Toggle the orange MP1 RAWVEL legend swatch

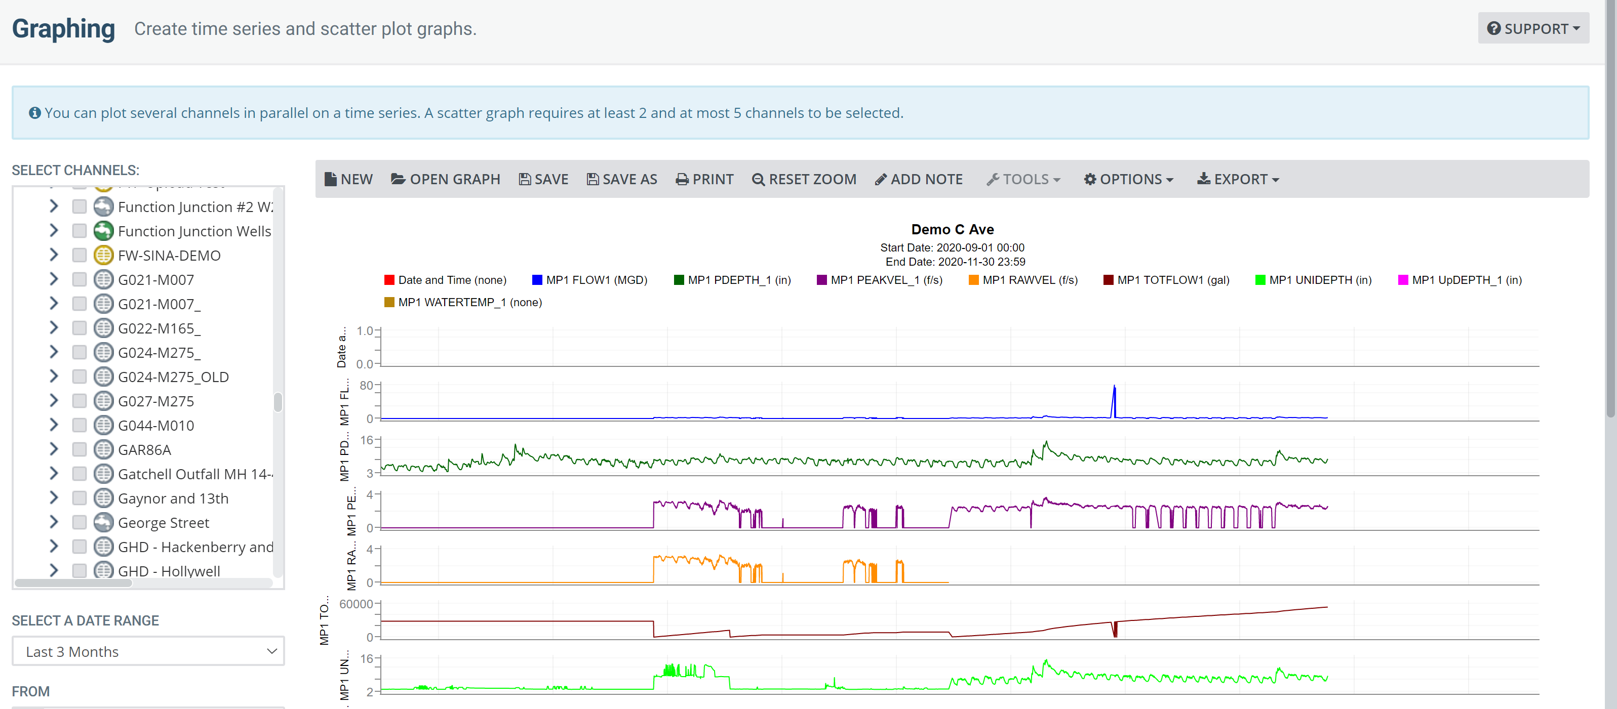(973, 280)
